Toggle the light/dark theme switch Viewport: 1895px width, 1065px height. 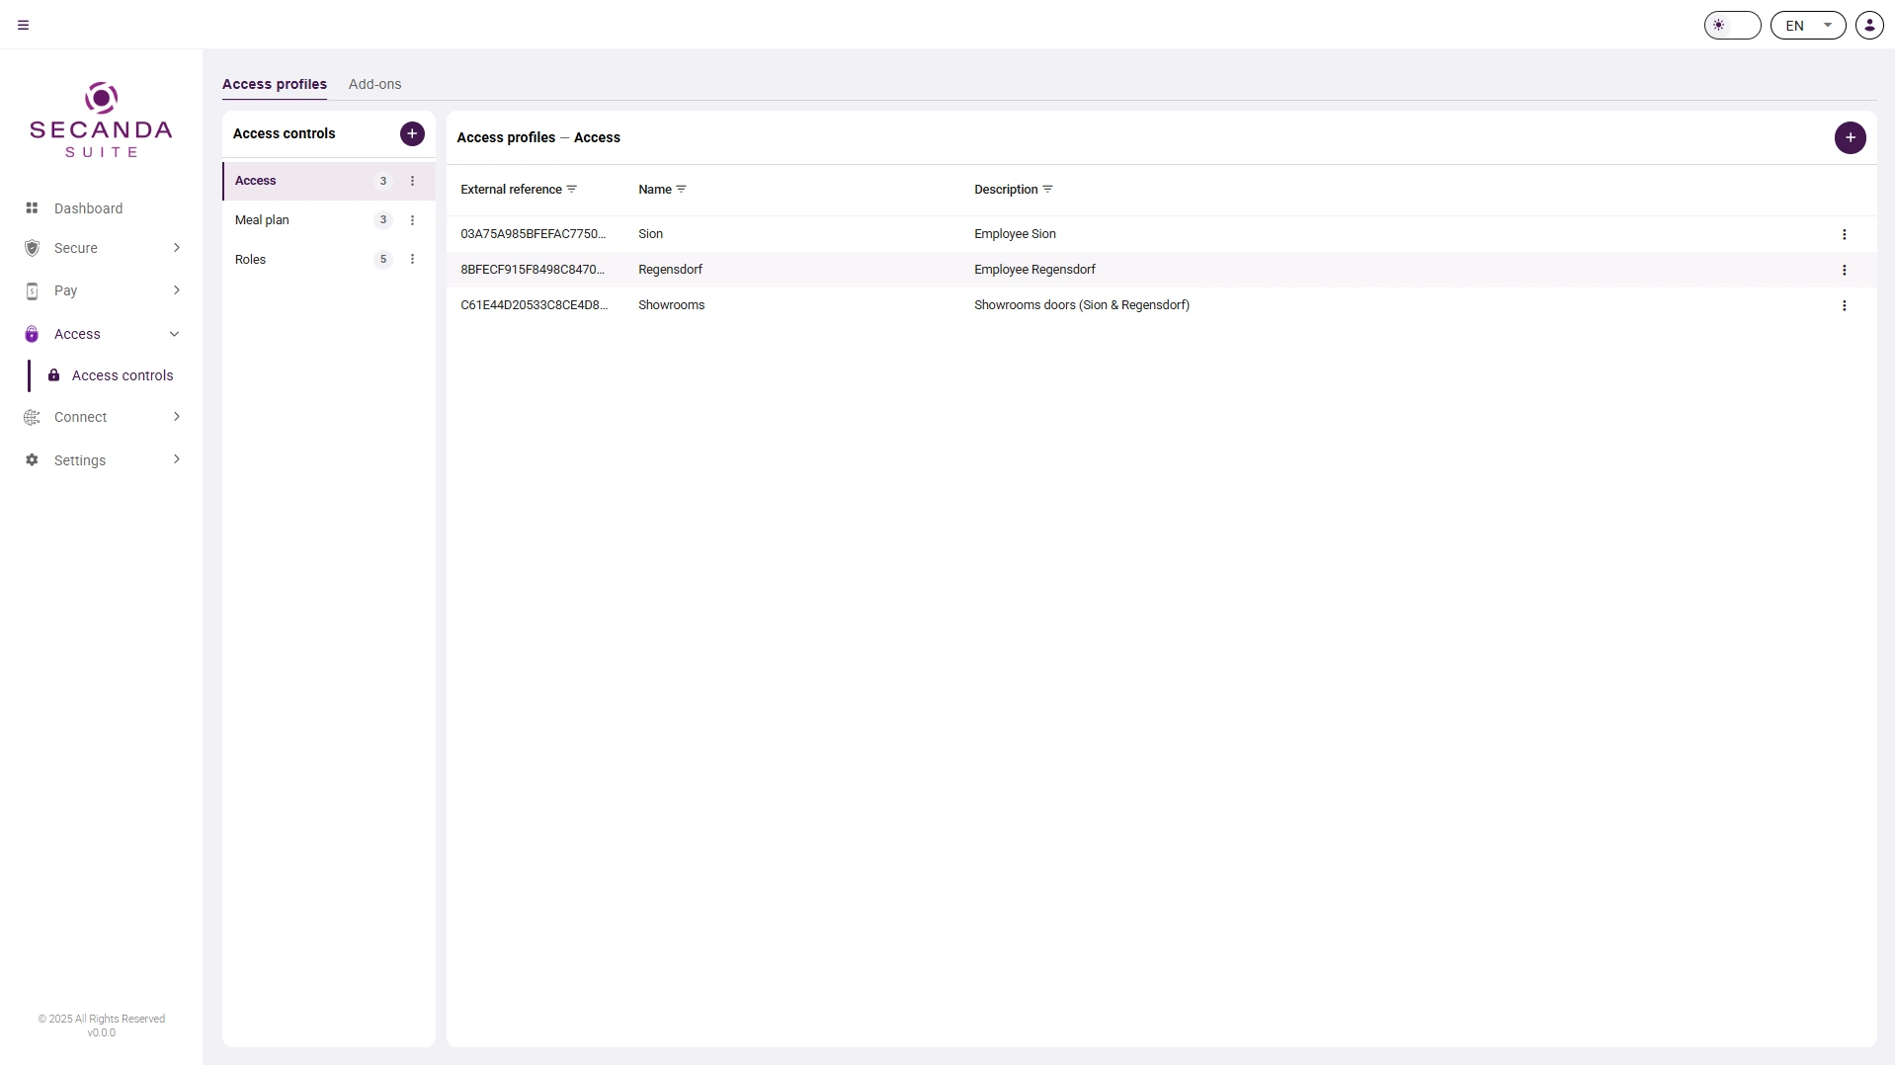(1732, 26)
